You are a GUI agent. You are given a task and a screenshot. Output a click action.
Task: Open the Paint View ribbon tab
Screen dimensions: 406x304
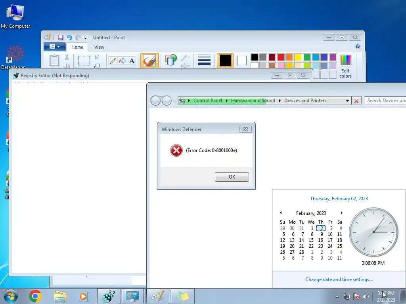pyautogui.click(x=99, y=47)
